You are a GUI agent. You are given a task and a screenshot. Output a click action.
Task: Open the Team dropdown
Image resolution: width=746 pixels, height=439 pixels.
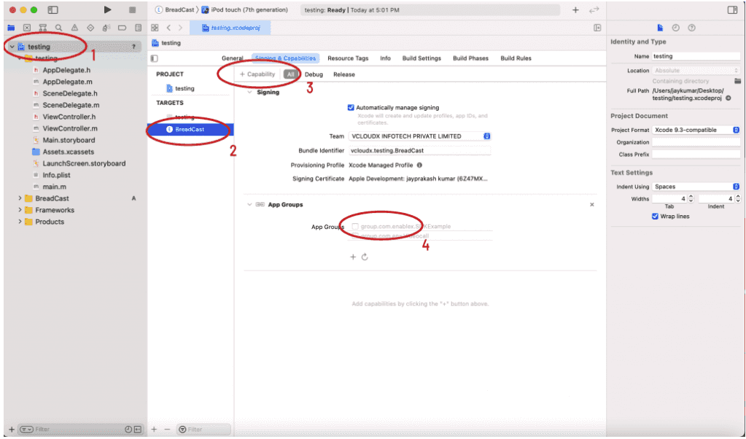point(419,136)
